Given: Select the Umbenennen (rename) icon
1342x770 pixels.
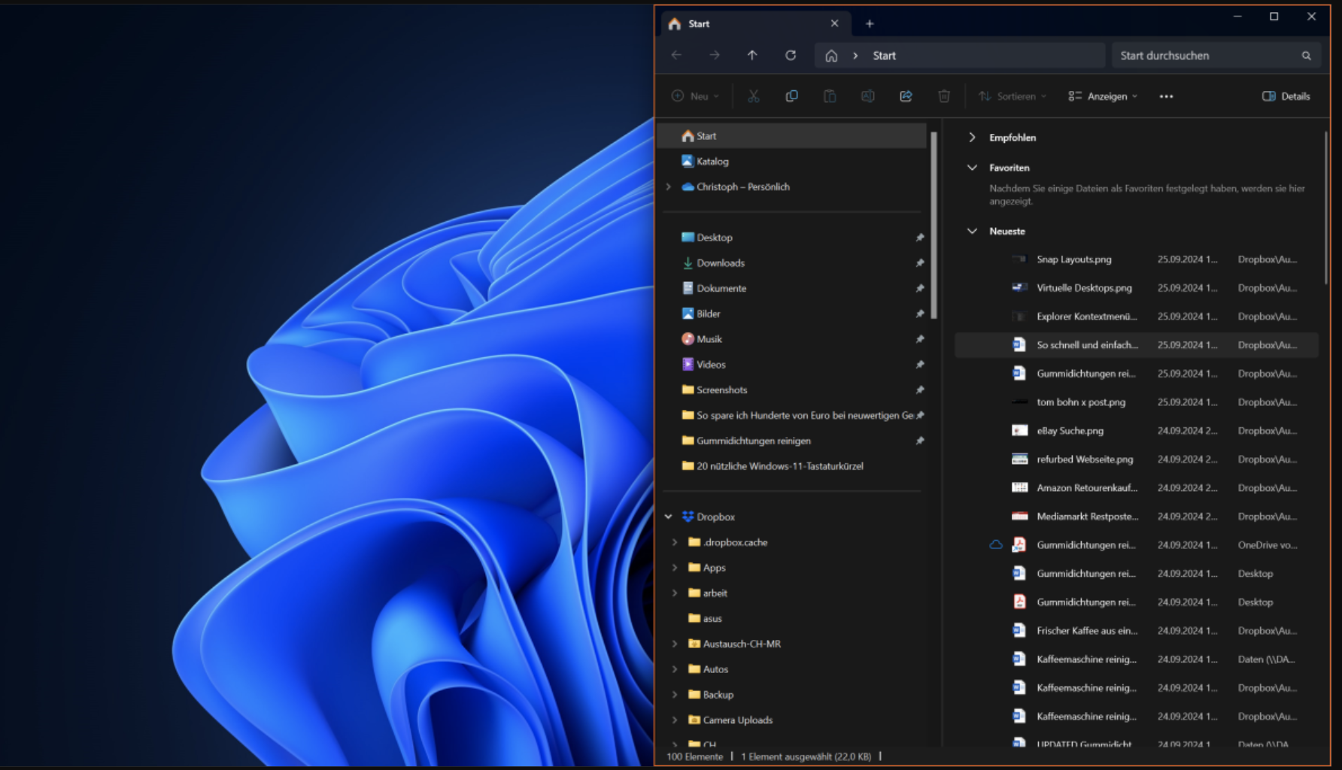Looking at the screenshot, I should (867, 96).
